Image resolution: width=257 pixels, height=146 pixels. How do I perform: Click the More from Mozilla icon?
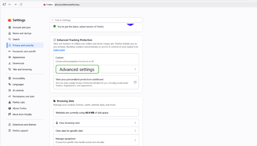click(x=10, y=114)
